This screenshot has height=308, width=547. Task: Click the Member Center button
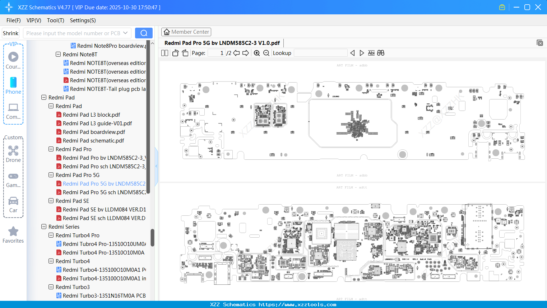click(x=186, y=32)
